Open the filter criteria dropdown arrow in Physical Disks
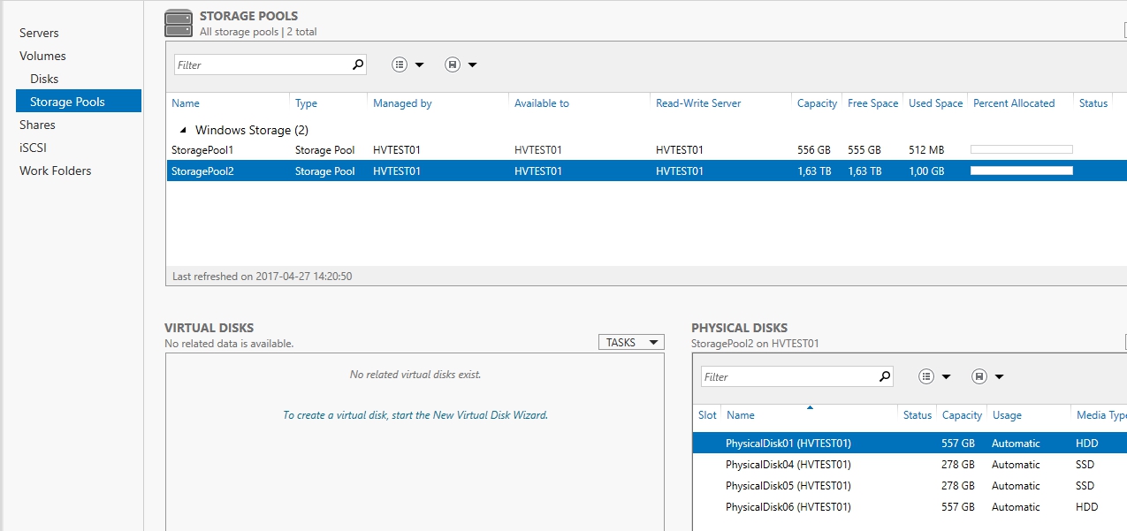The height and width of the screenshot is (531, 1127). click(x=945, y=375)
